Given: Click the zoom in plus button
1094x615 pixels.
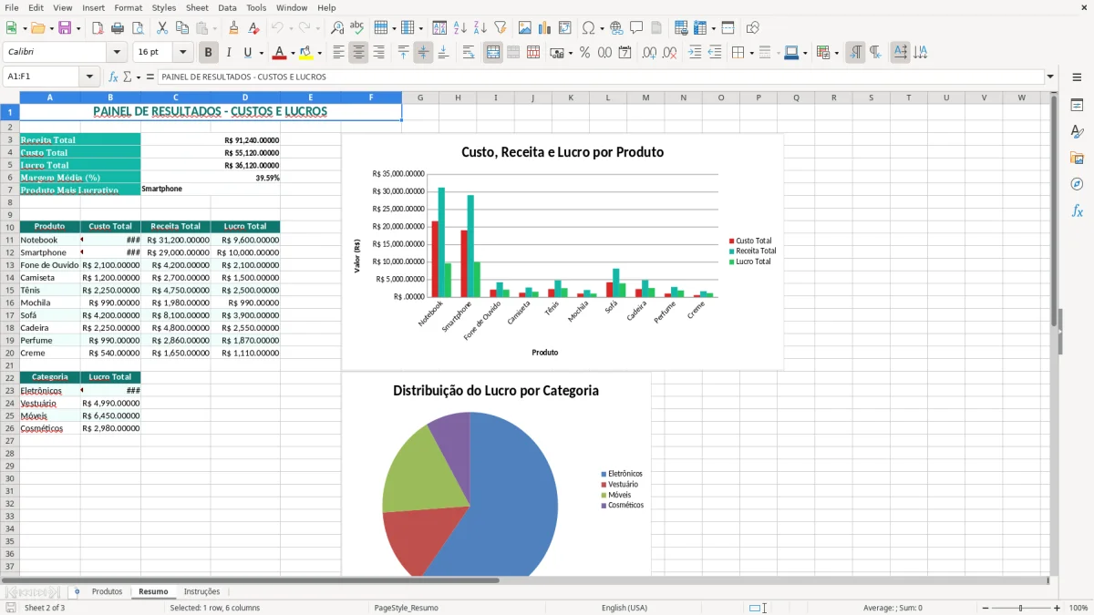Looking at the screenshot, I should click(1057, 608).
